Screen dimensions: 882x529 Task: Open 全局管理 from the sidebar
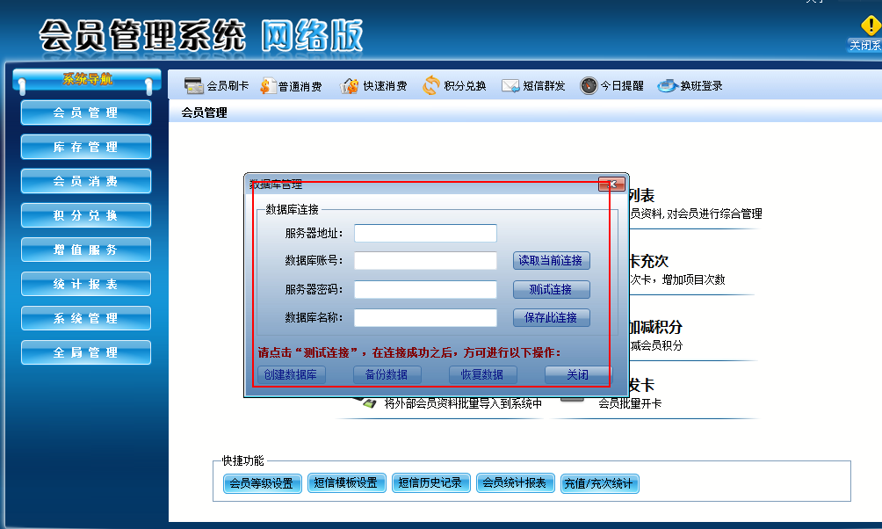(85, 352)
